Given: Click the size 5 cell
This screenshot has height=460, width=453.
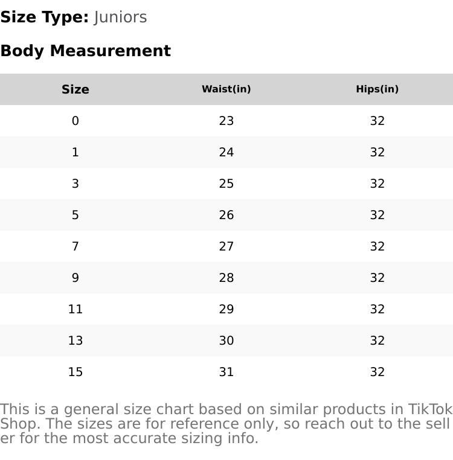Looking at the screenshot, I should click(x=75, y=215).
